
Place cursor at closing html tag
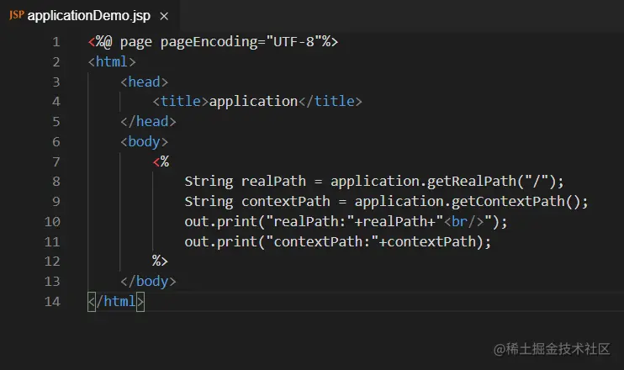coord(116,302)
